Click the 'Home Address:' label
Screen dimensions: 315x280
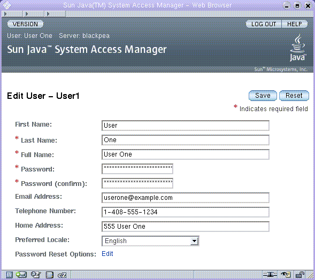tap(39, 225)
